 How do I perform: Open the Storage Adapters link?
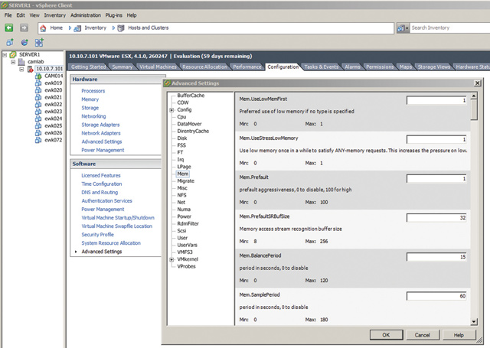point(100,125)
